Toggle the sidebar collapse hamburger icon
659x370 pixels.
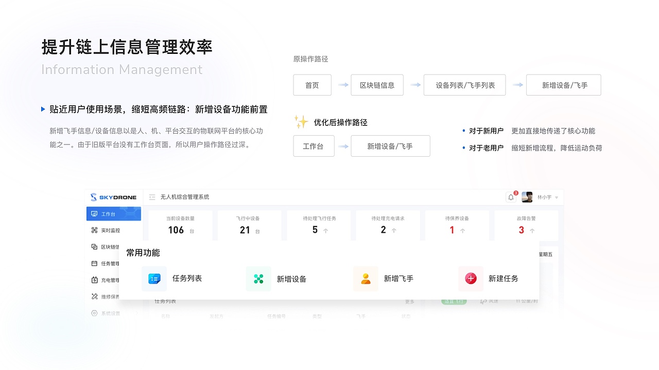click(x=152, y=197)
